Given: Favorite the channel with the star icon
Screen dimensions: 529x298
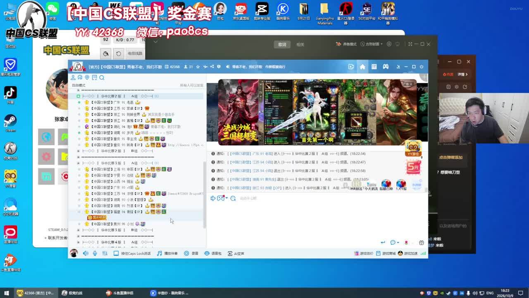Looking at the screenshot, I should coord(198,67).
